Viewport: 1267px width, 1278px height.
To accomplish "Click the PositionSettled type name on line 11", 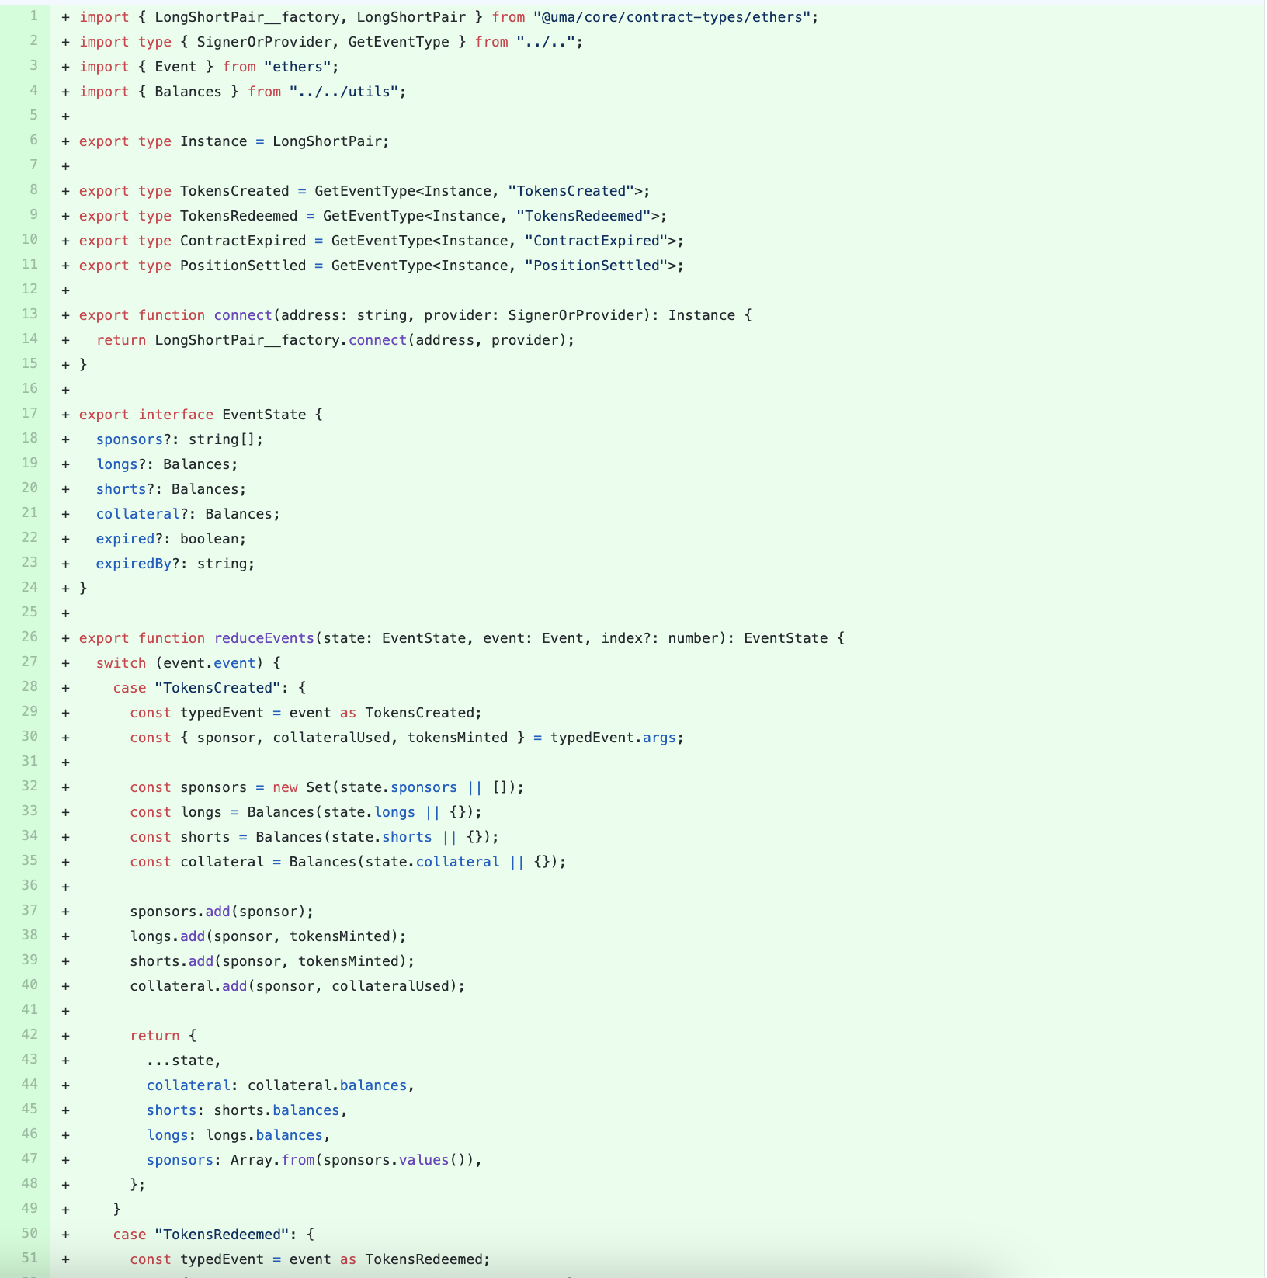I will pyautogui.click(x=243, y=266).
